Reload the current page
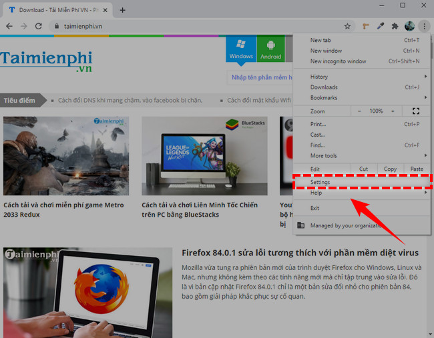The width and height of the screenshot is (434, 338). [x=39, y=26]
